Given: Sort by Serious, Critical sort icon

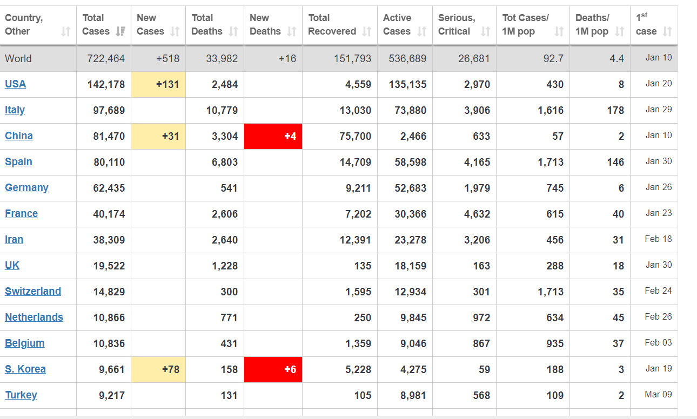Looking at the screenshot, I should tap(486, 32).
